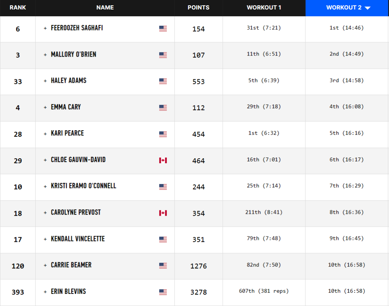This screenshot has width=389, height=306.
Task: Expand Kristi Eramo O'Connell's details plus sign
Action: (45, 186)
